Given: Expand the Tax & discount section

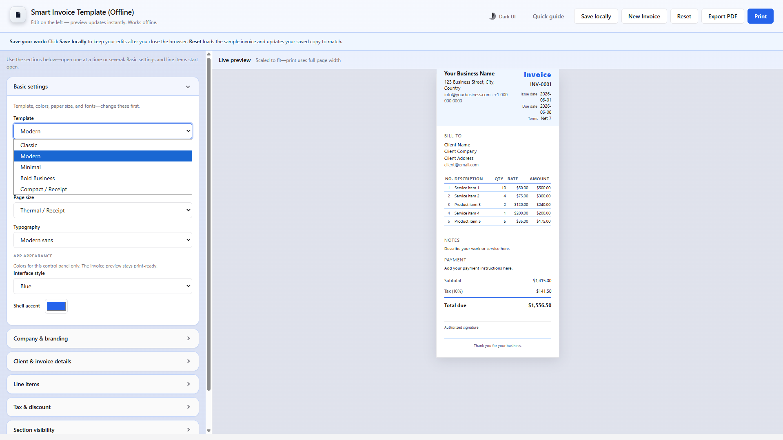Looking at the screenshot, I should (x=102, y=407).
